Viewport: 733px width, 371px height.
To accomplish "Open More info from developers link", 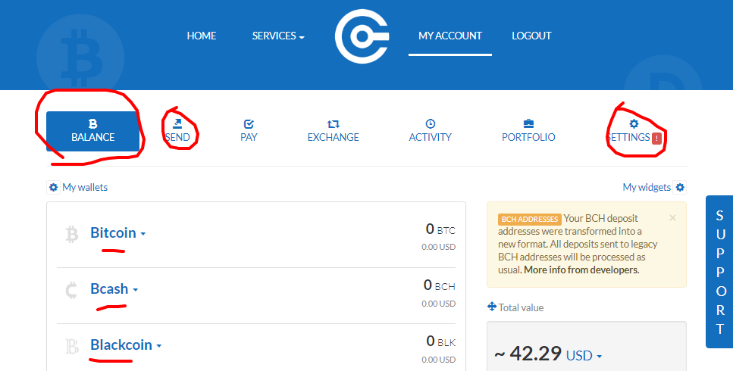I will pyautogui.click(x=581, y=270).
